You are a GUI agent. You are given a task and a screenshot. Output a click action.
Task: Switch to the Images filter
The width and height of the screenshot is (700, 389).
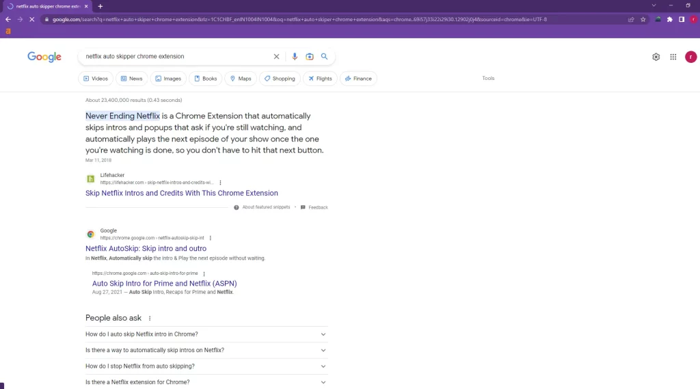point(168,79)
